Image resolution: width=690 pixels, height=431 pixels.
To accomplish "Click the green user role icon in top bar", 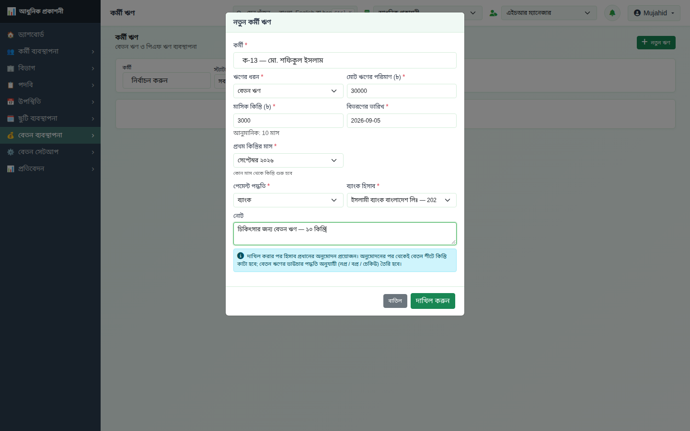I will pyautogui.click(x=493, y=13).
